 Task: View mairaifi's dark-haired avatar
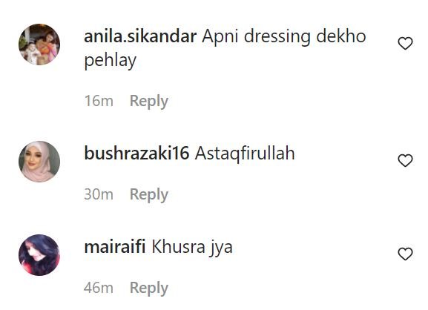click(39, 255)
